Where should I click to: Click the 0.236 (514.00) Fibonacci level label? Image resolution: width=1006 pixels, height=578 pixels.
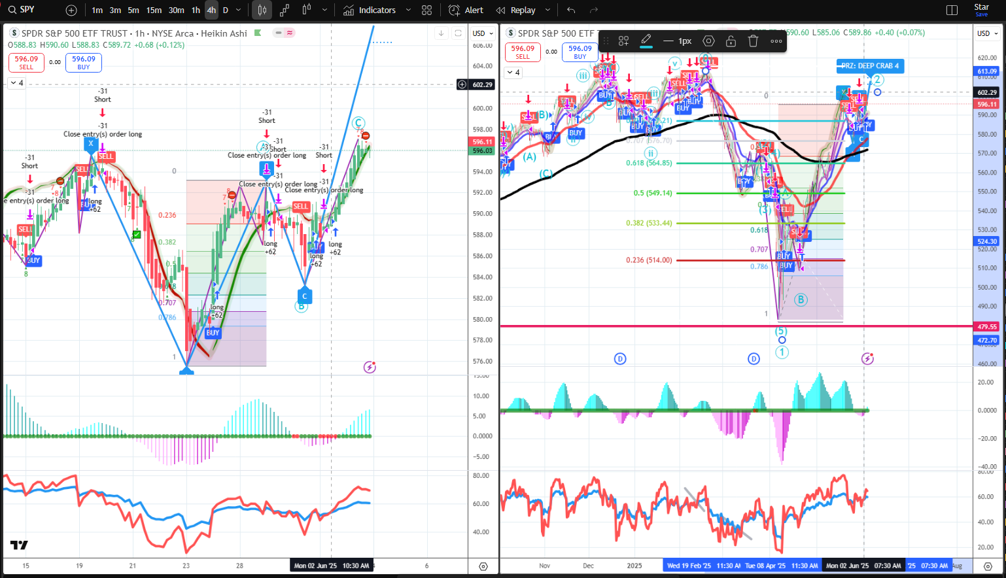pos(649,260)
